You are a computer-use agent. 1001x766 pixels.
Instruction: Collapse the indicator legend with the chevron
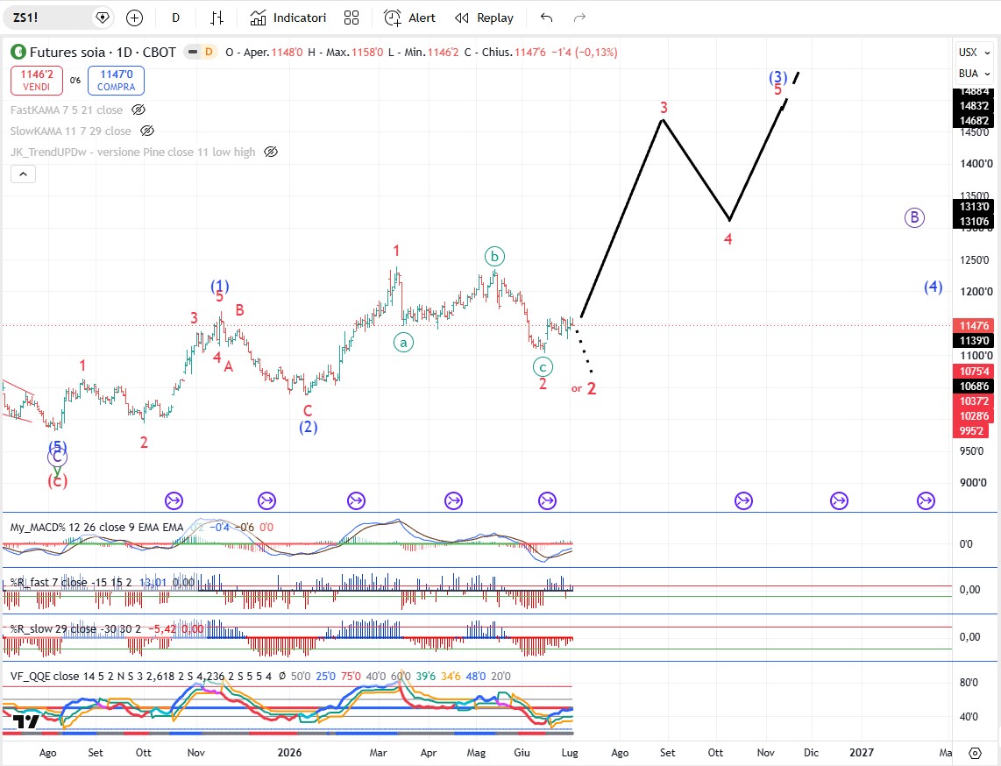point(23,174)
